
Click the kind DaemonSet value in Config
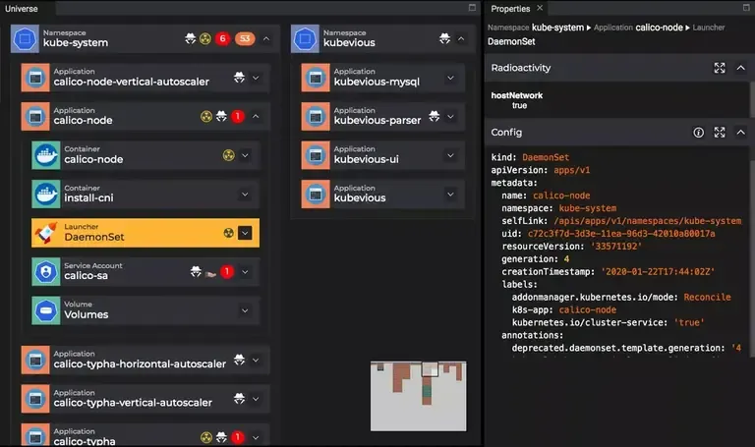point(546,157)
